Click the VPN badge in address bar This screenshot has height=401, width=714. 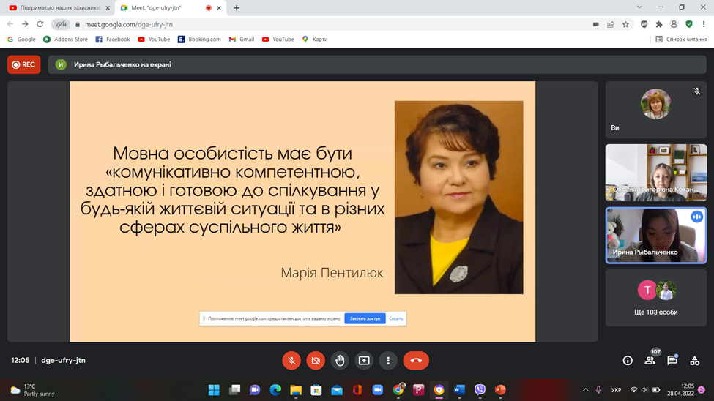point(61,24)
